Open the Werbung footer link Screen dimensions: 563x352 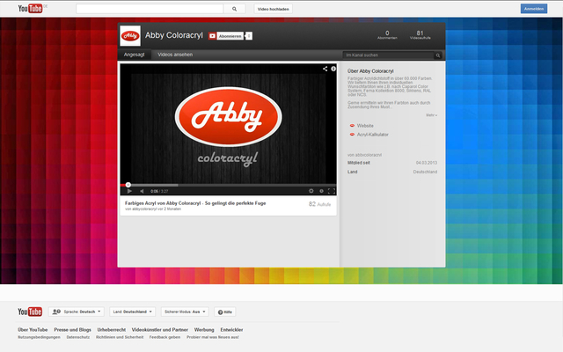tap(204, 330)
